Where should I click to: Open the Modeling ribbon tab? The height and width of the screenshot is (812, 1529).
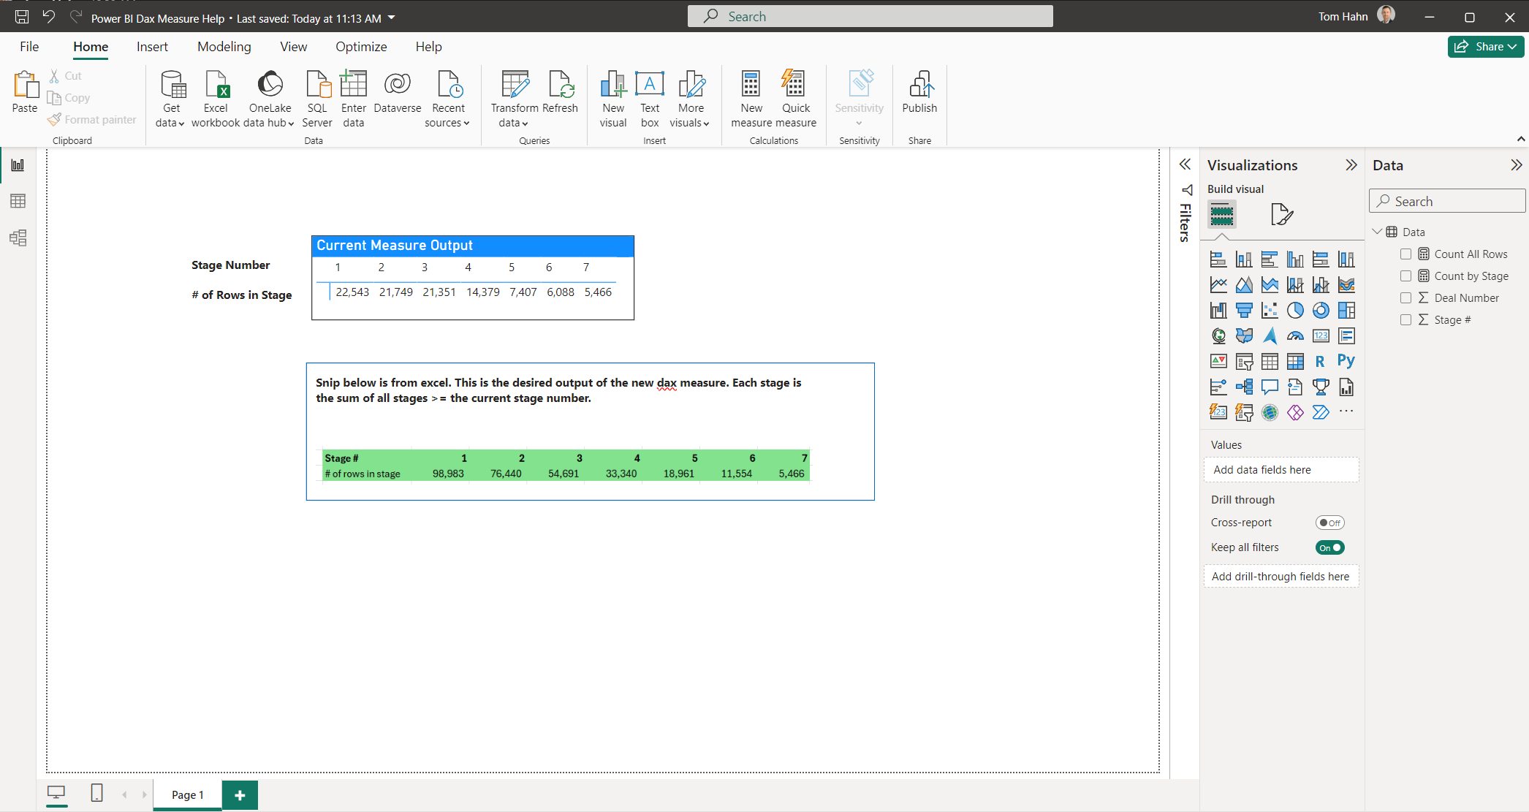coord(224,47)
